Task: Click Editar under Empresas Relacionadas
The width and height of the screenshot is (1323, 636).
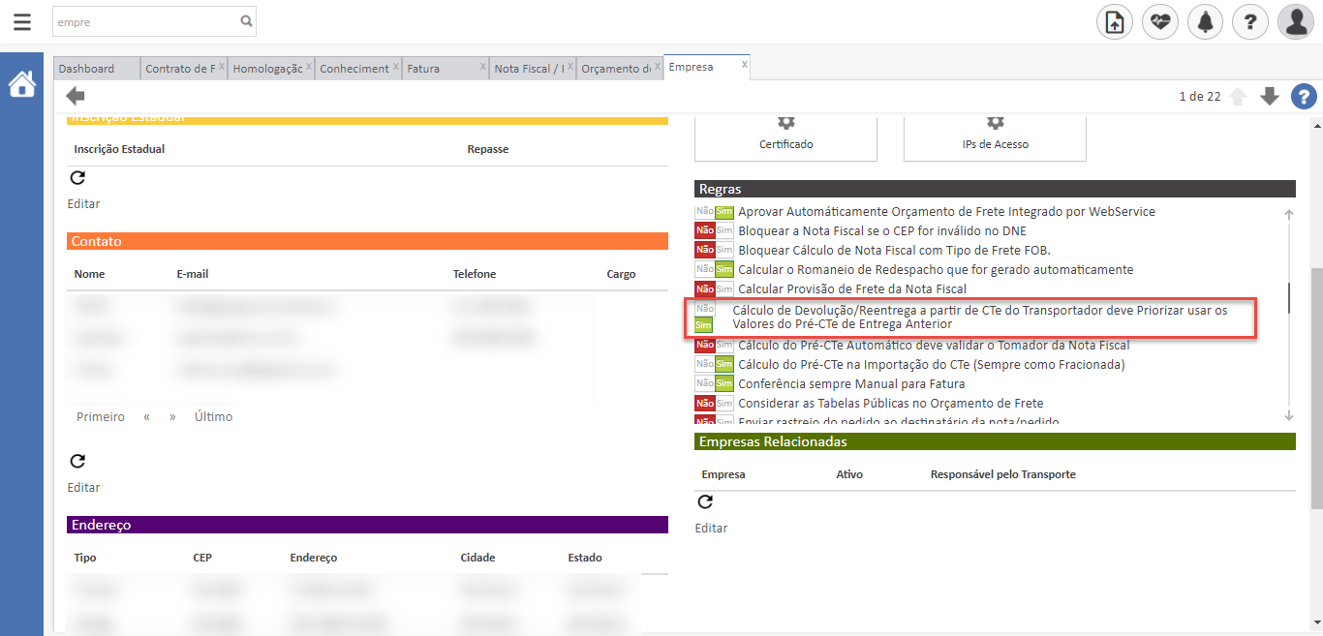Action: pyautogui.click(x=711, y=529)
